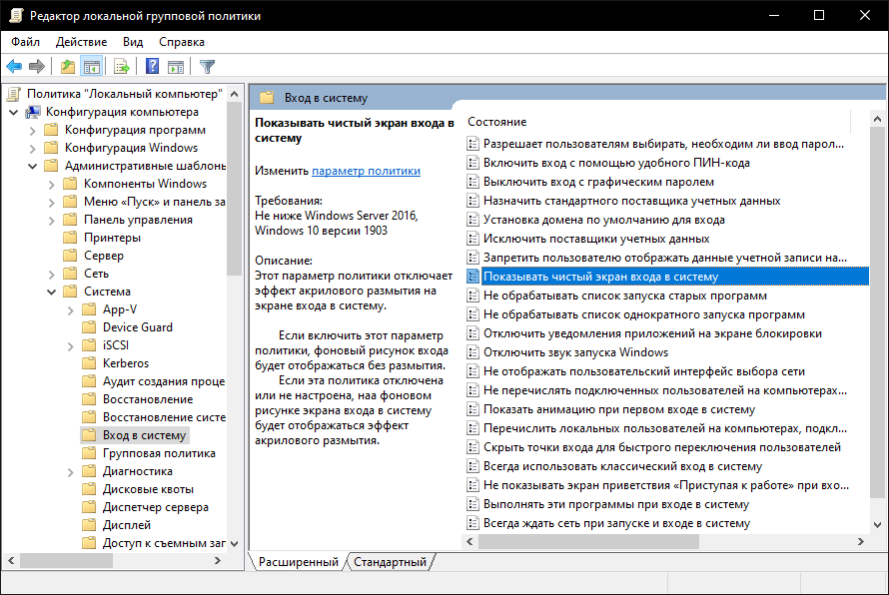Click the icon beside "Всегда использовать классический вход"
Viewport: 889px width, 595px height.
click(472, 466)
